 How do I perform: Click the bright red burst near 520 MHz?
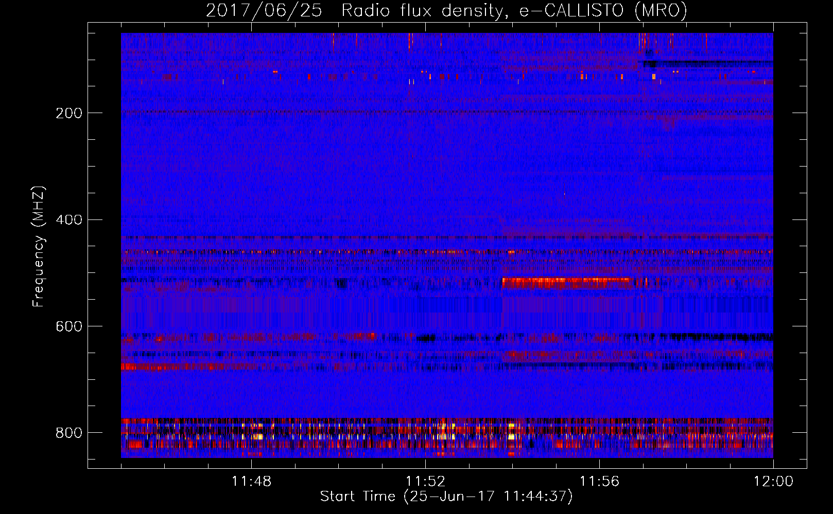coord(567,283)
